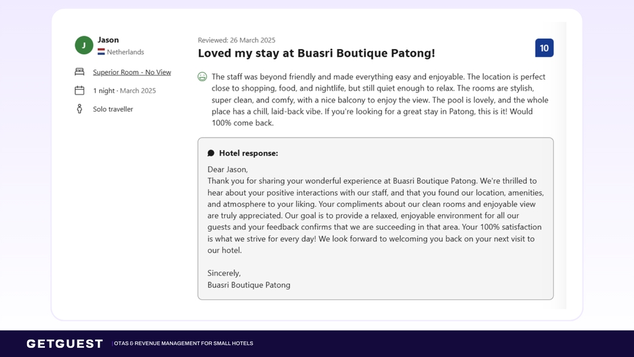634x357 pixels.
Task: Click the blue 10 score badge
Action: pyautogui.click(x=544, y=48)
